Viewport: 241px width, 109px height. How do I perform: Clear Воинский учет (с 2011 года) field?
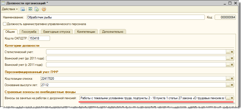coord(232,65)
